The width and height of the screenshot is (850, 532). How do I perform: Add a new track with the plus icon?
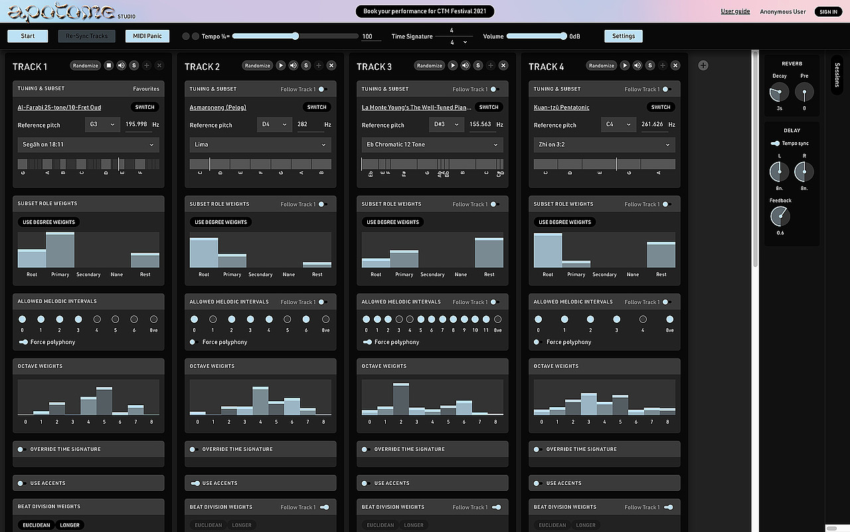703,65
